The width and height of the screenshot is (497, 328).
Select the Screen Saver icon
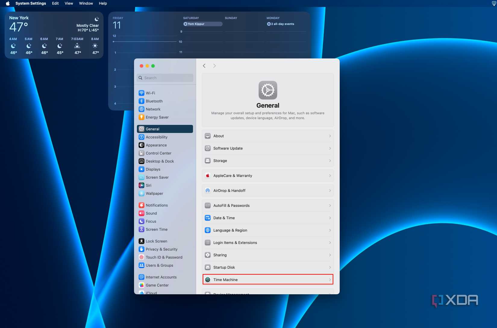[141, 177]
